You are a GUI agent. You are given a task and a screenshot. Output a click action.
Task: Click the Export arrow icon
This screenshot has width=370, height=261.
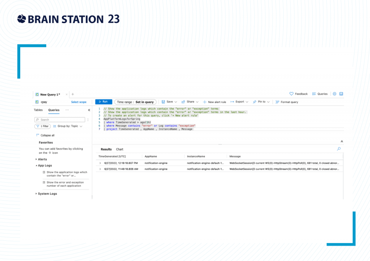[x=232, y=102]
